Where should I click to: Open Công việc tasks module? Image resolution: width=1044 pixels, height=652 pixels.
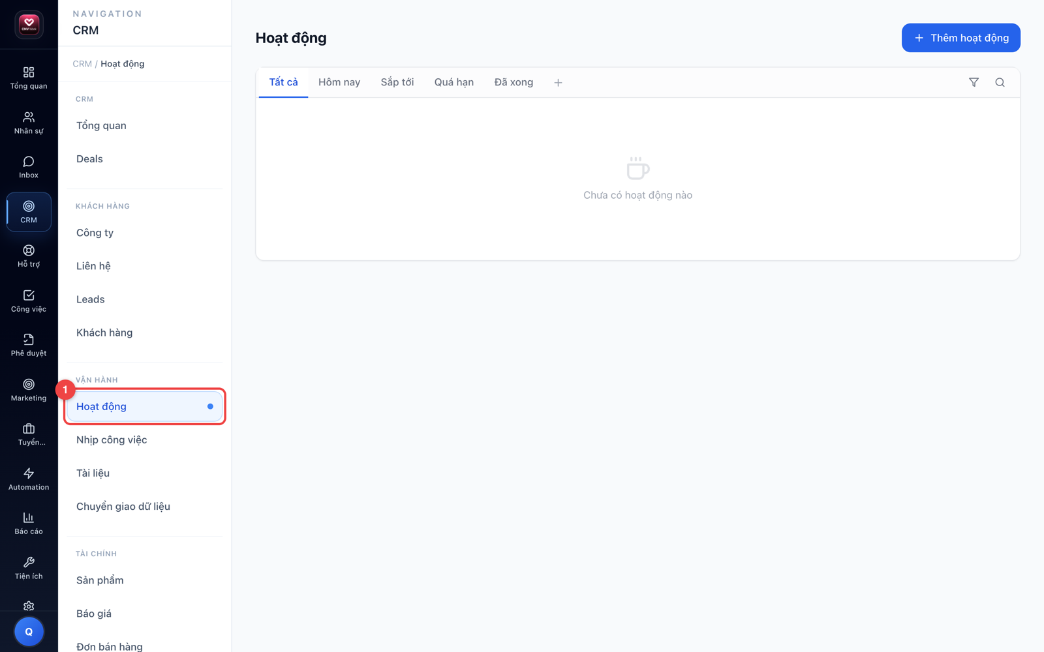coord(29,301)
